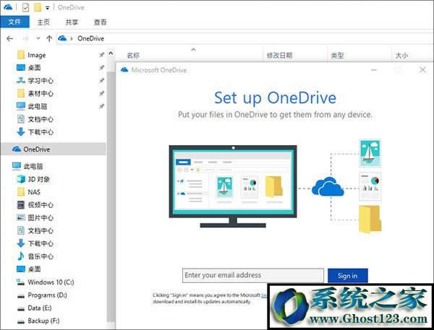Click the Up one level arrow
The width and height of the screenshot is (434, 330).
[x=49, y=38]
